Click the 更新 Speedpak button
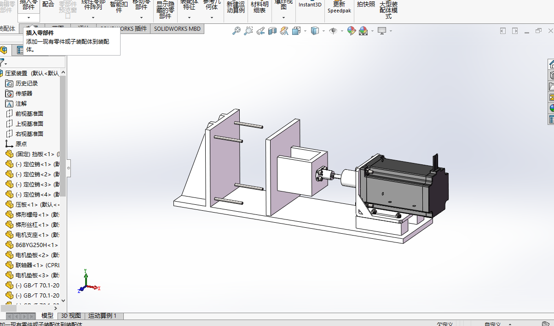 click(339, 7)
